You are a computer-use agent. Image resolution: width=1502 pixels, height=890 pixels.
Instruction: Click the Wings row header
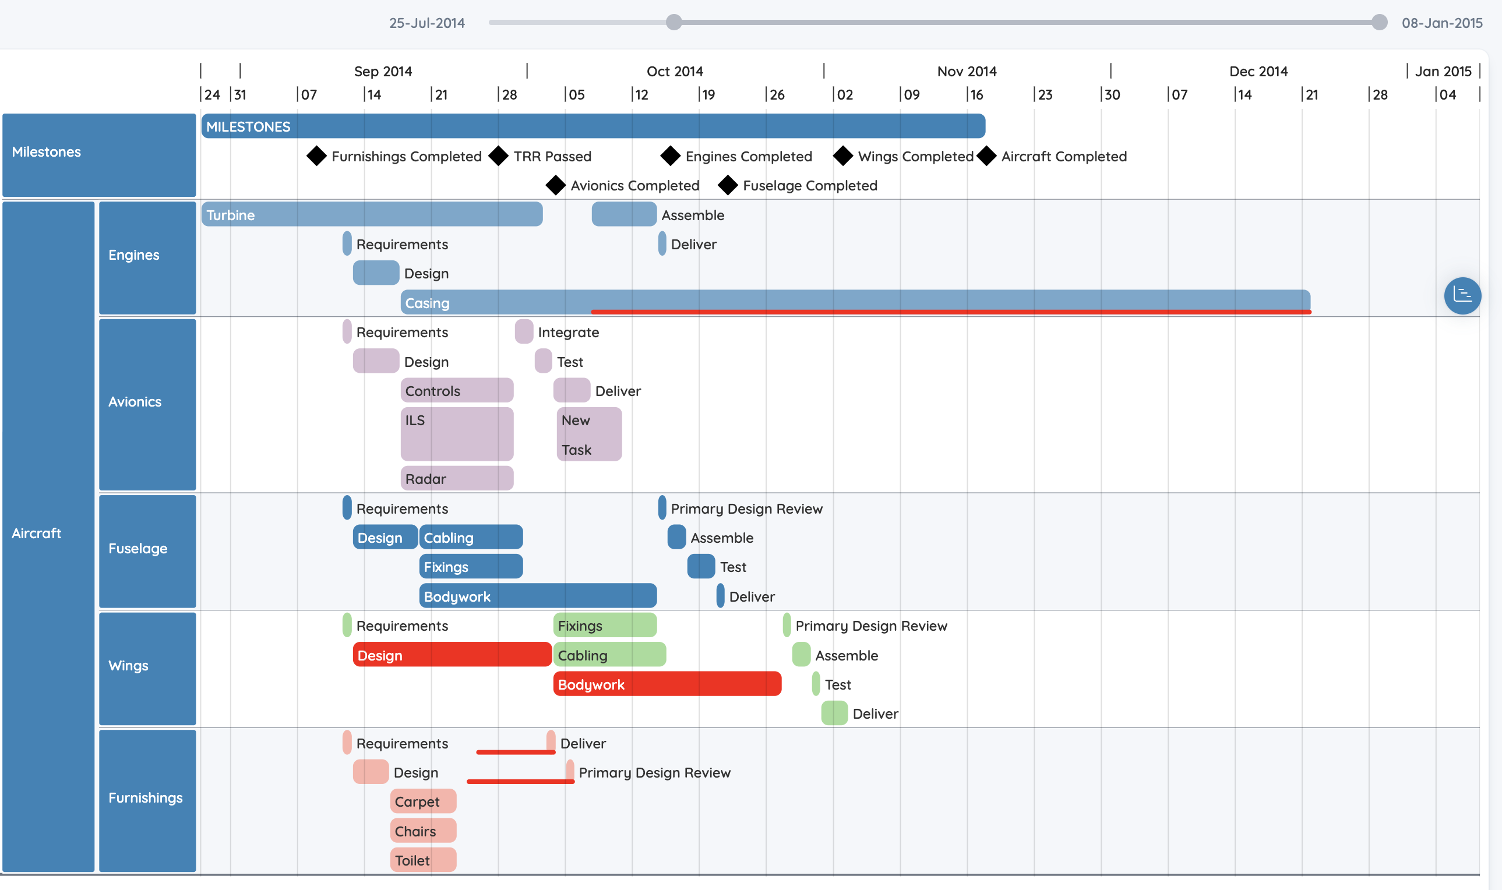(147, 669)
